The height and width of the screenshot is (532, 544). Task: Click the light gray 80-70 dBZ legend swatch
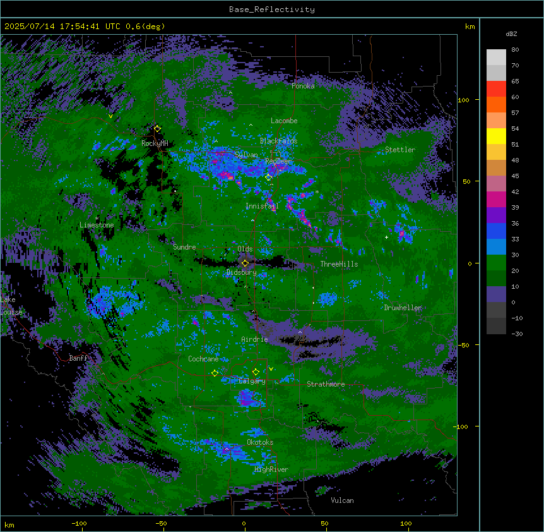(x=496, y=57)
